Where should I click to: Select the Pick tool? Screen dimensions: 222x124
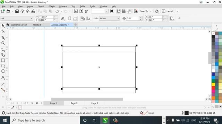click(3, 26)
